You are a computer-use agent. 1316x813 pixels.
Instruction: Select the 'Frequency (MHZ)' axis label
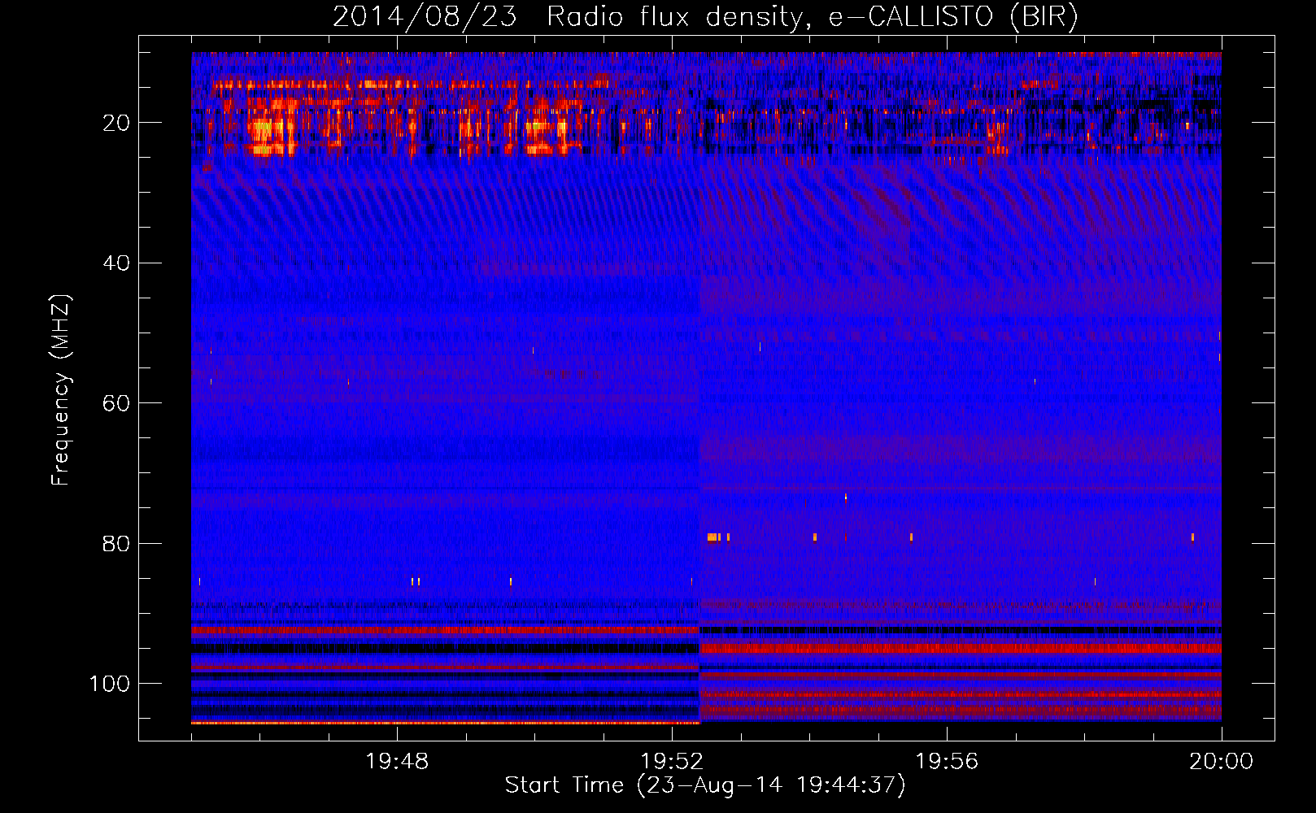point(61,390)
